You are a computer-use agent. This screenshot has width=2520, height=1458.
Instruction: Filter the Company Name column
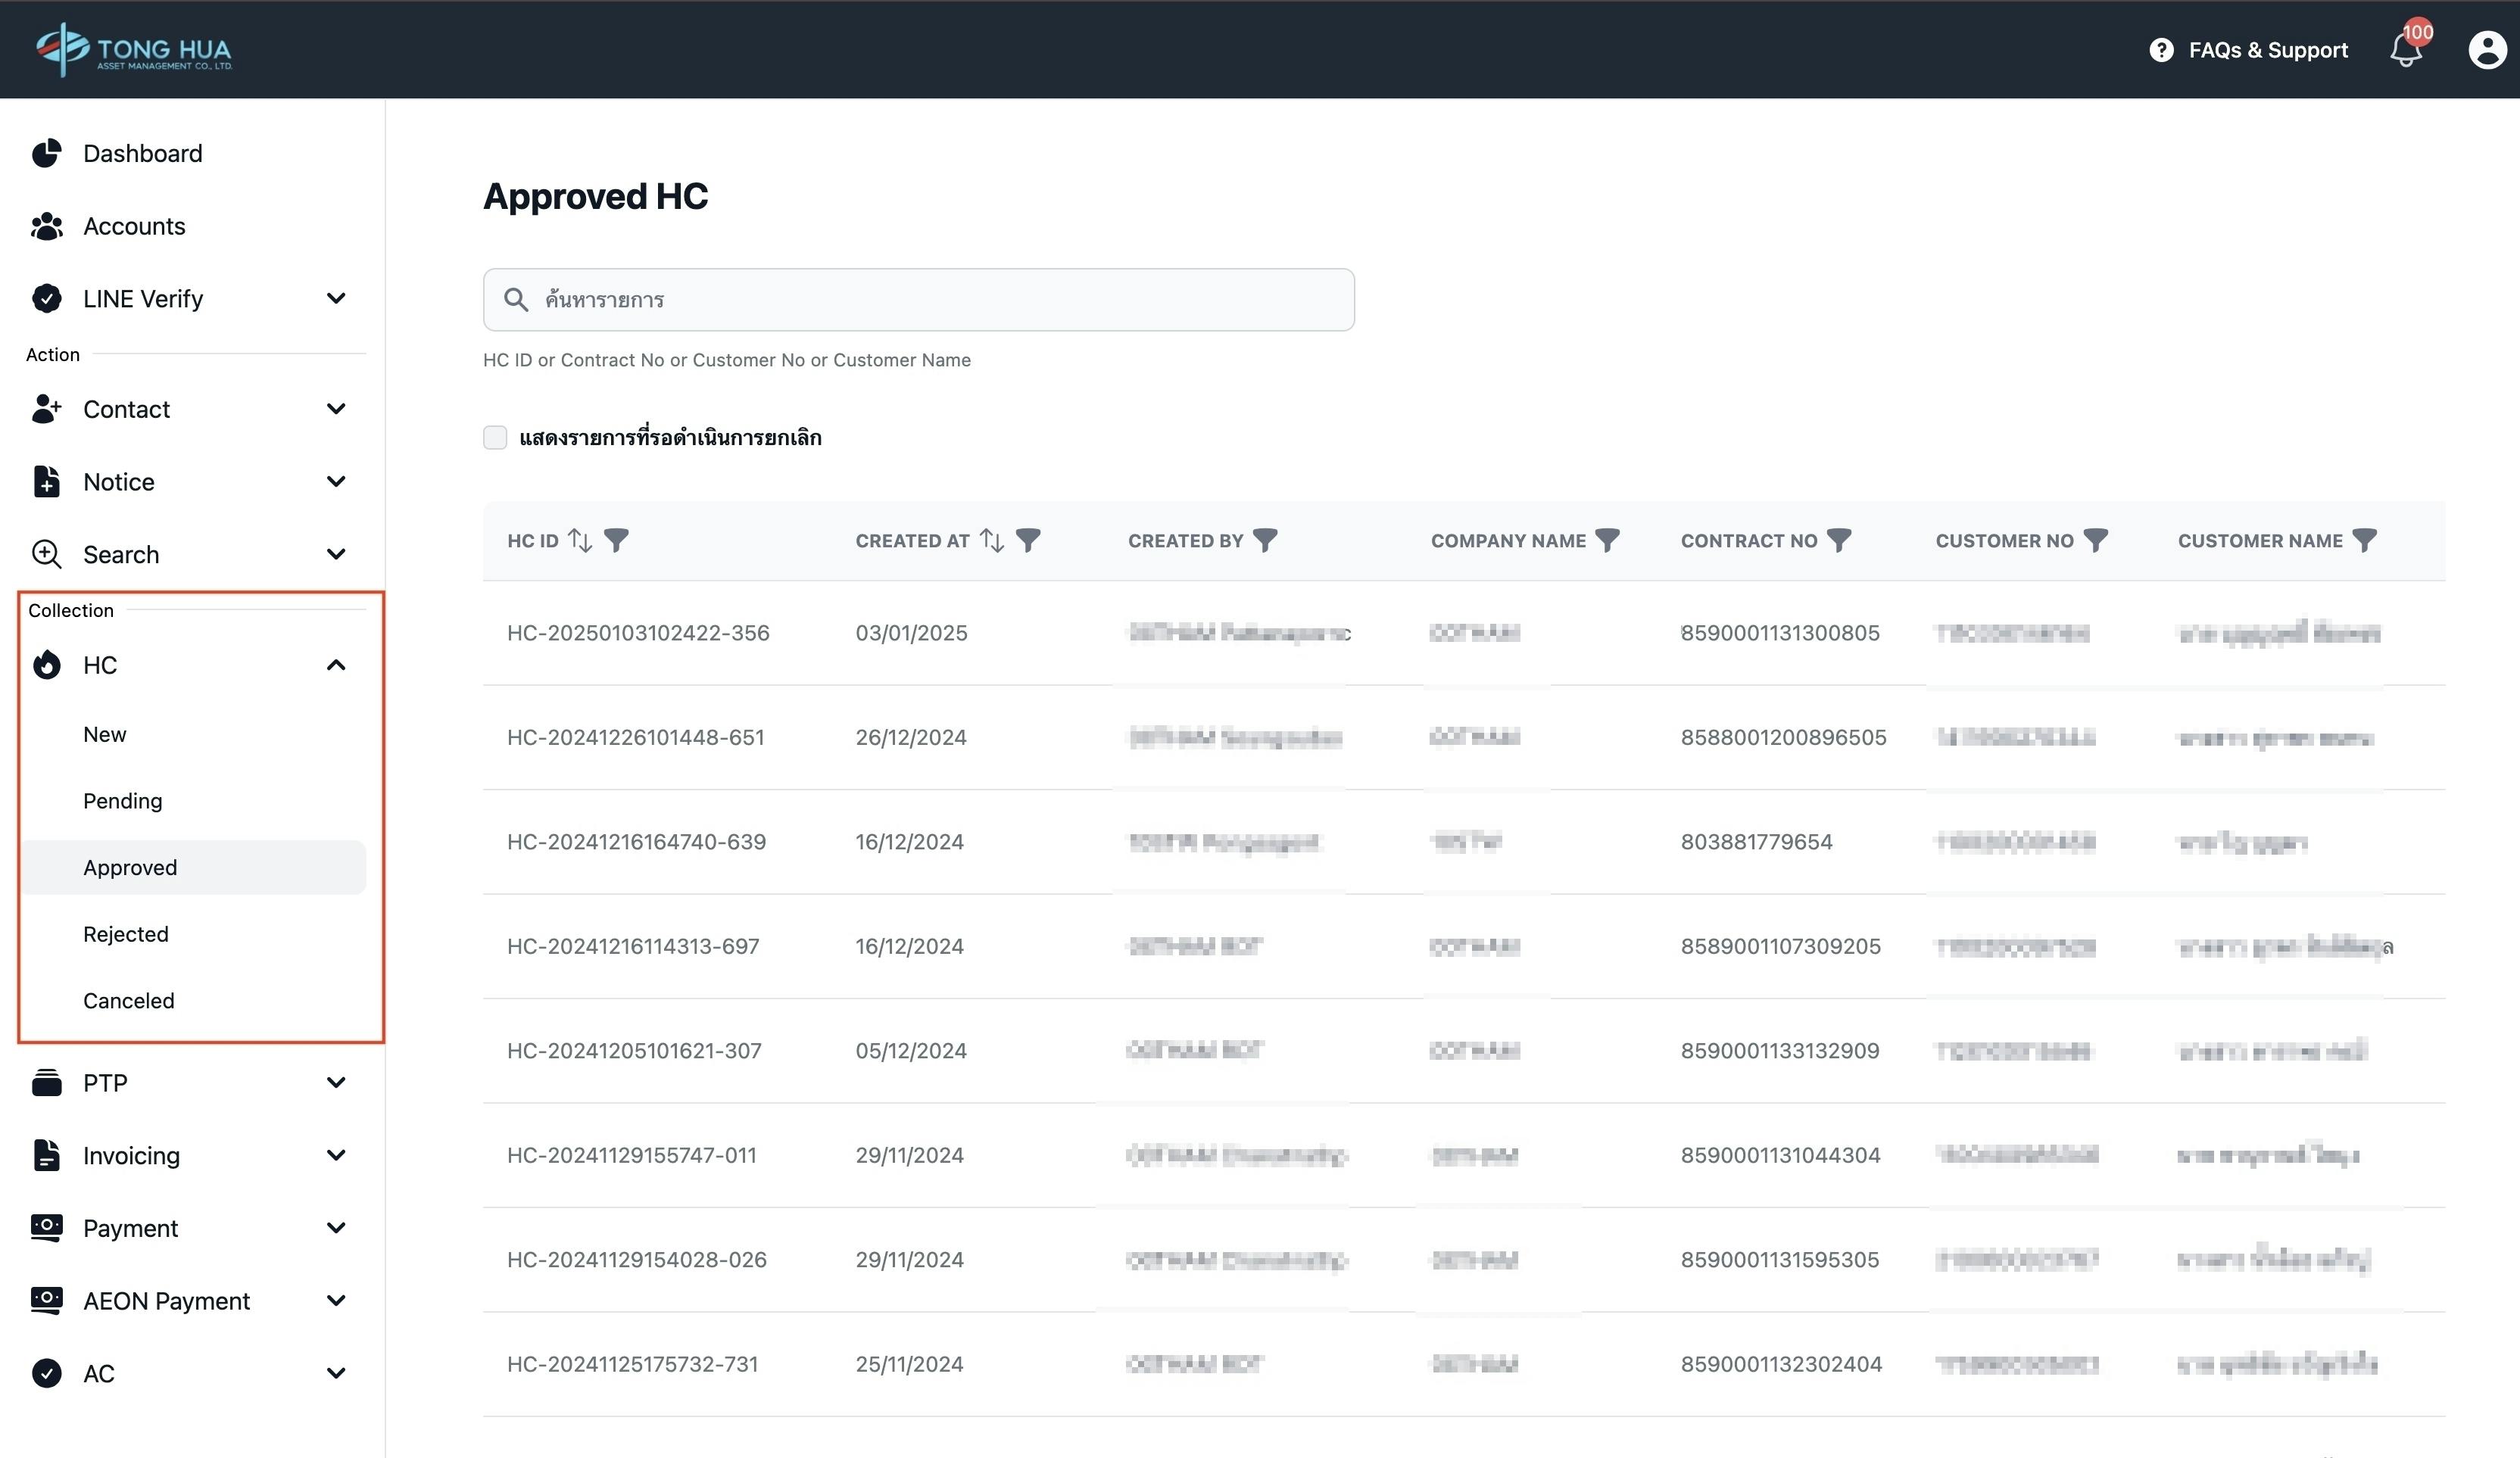[x=1607, y=541]
